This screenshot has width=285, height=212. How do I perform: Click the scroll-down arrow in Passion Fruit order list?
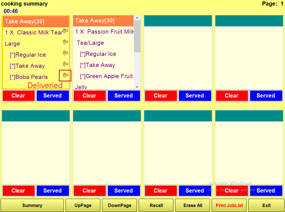tap(137, 87)
